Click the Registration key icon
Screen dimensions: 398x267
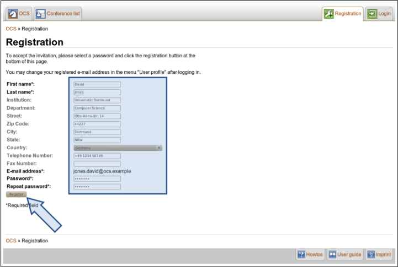[x=329, y=14]
